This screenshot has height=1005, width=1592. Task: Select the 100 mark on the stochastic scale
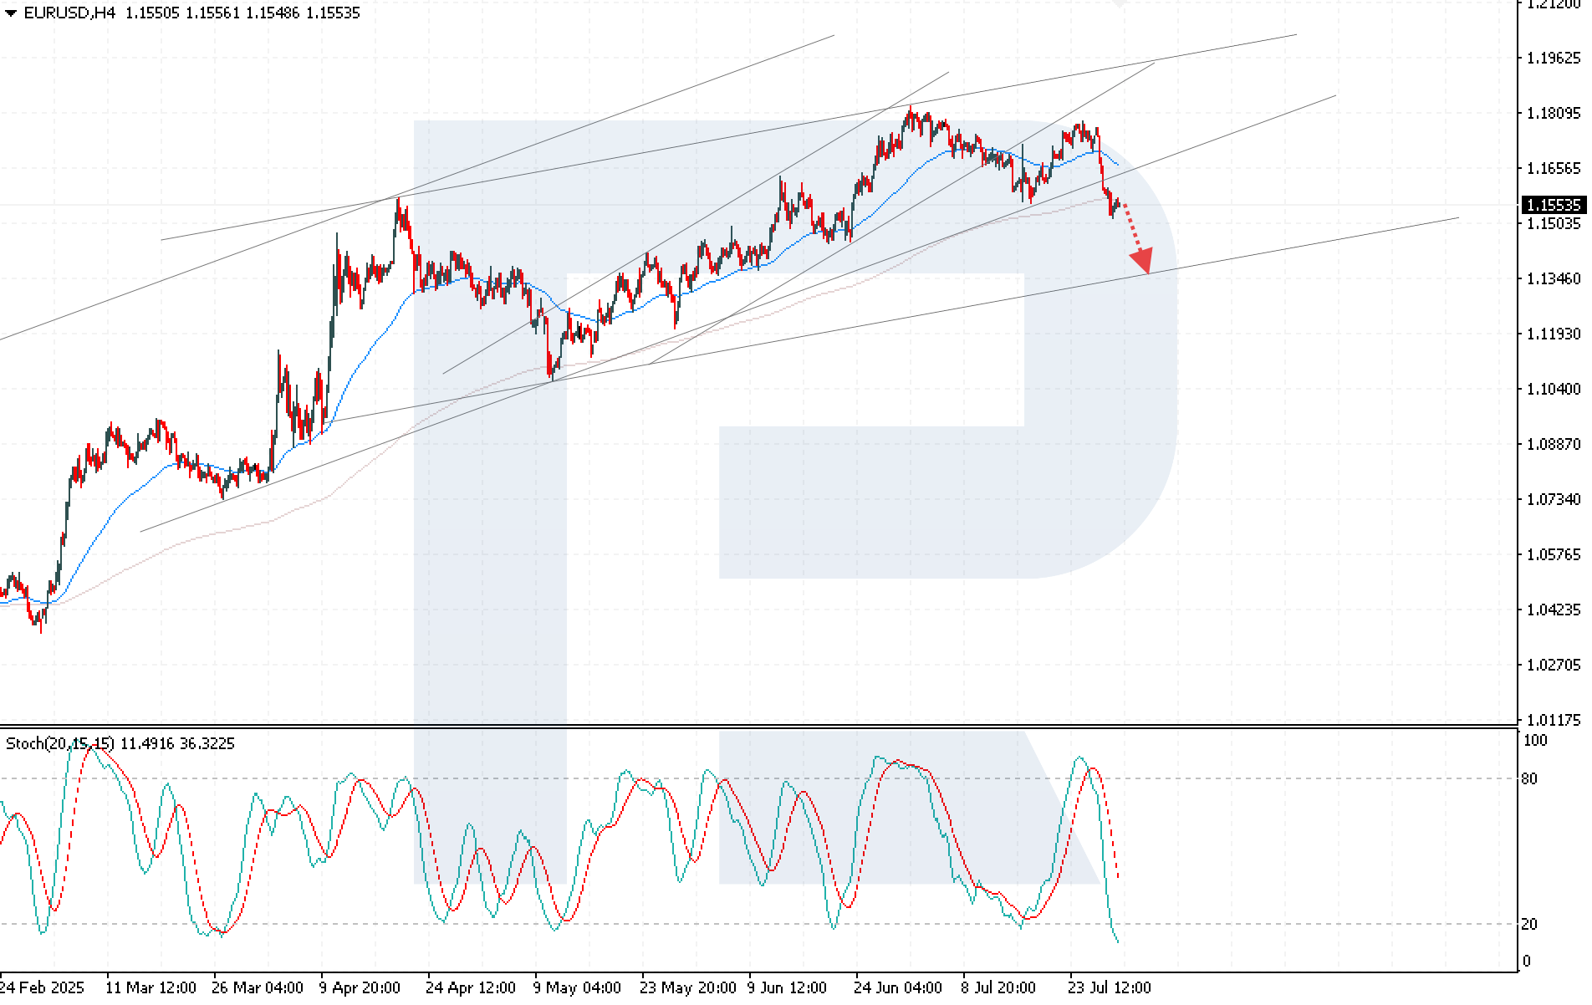pyautogui.click(x=1535, y=741)
